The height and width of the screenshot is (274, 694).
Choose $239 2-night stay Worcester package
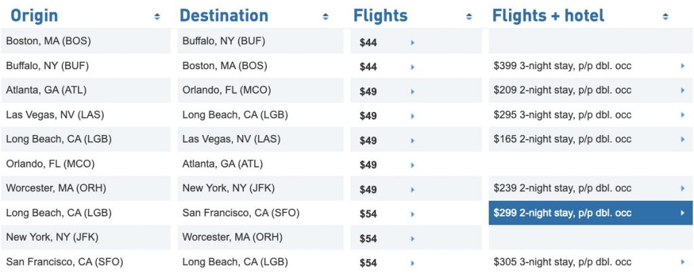coord(563,189)
